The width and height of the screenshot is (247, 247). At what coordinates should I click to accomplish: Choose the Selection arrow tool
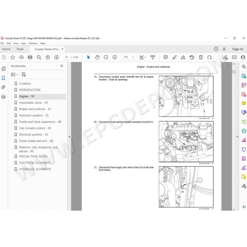(88, 57)
